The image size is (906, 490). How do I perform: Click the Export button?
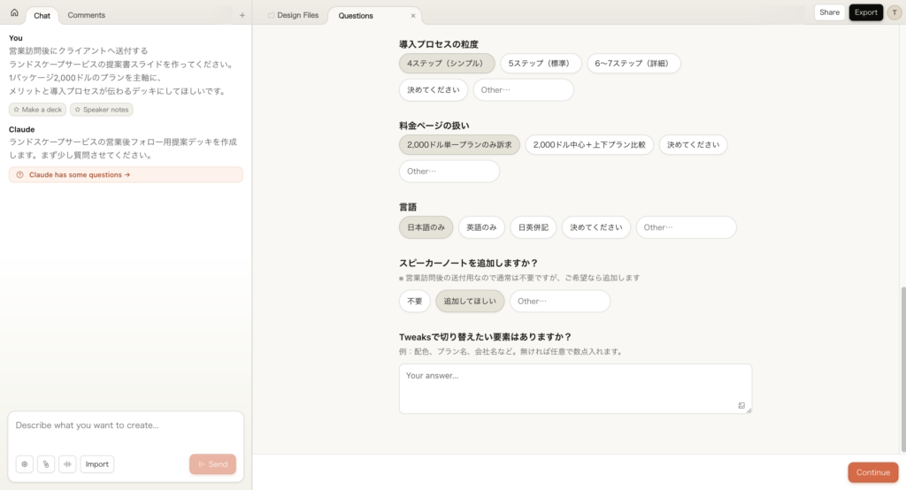tap(865, 12)
